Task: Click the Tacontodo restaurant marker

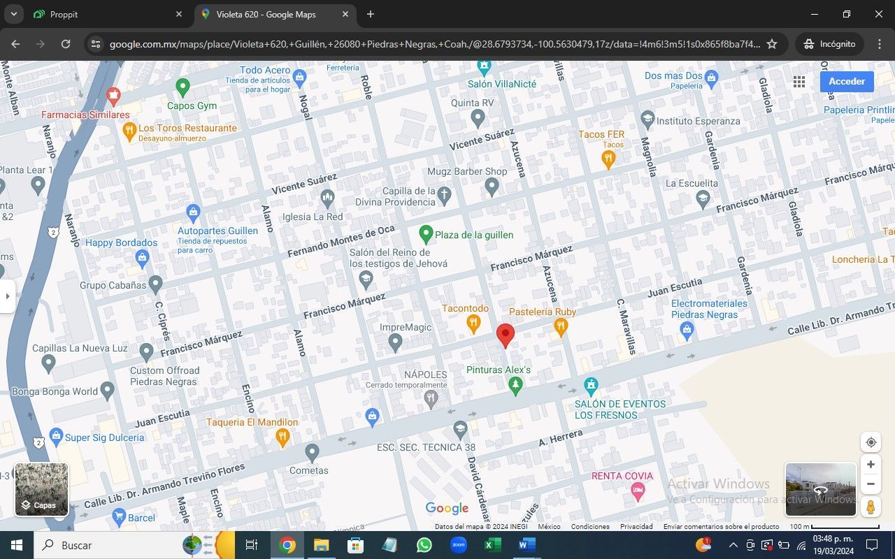Action: point(473,323)
